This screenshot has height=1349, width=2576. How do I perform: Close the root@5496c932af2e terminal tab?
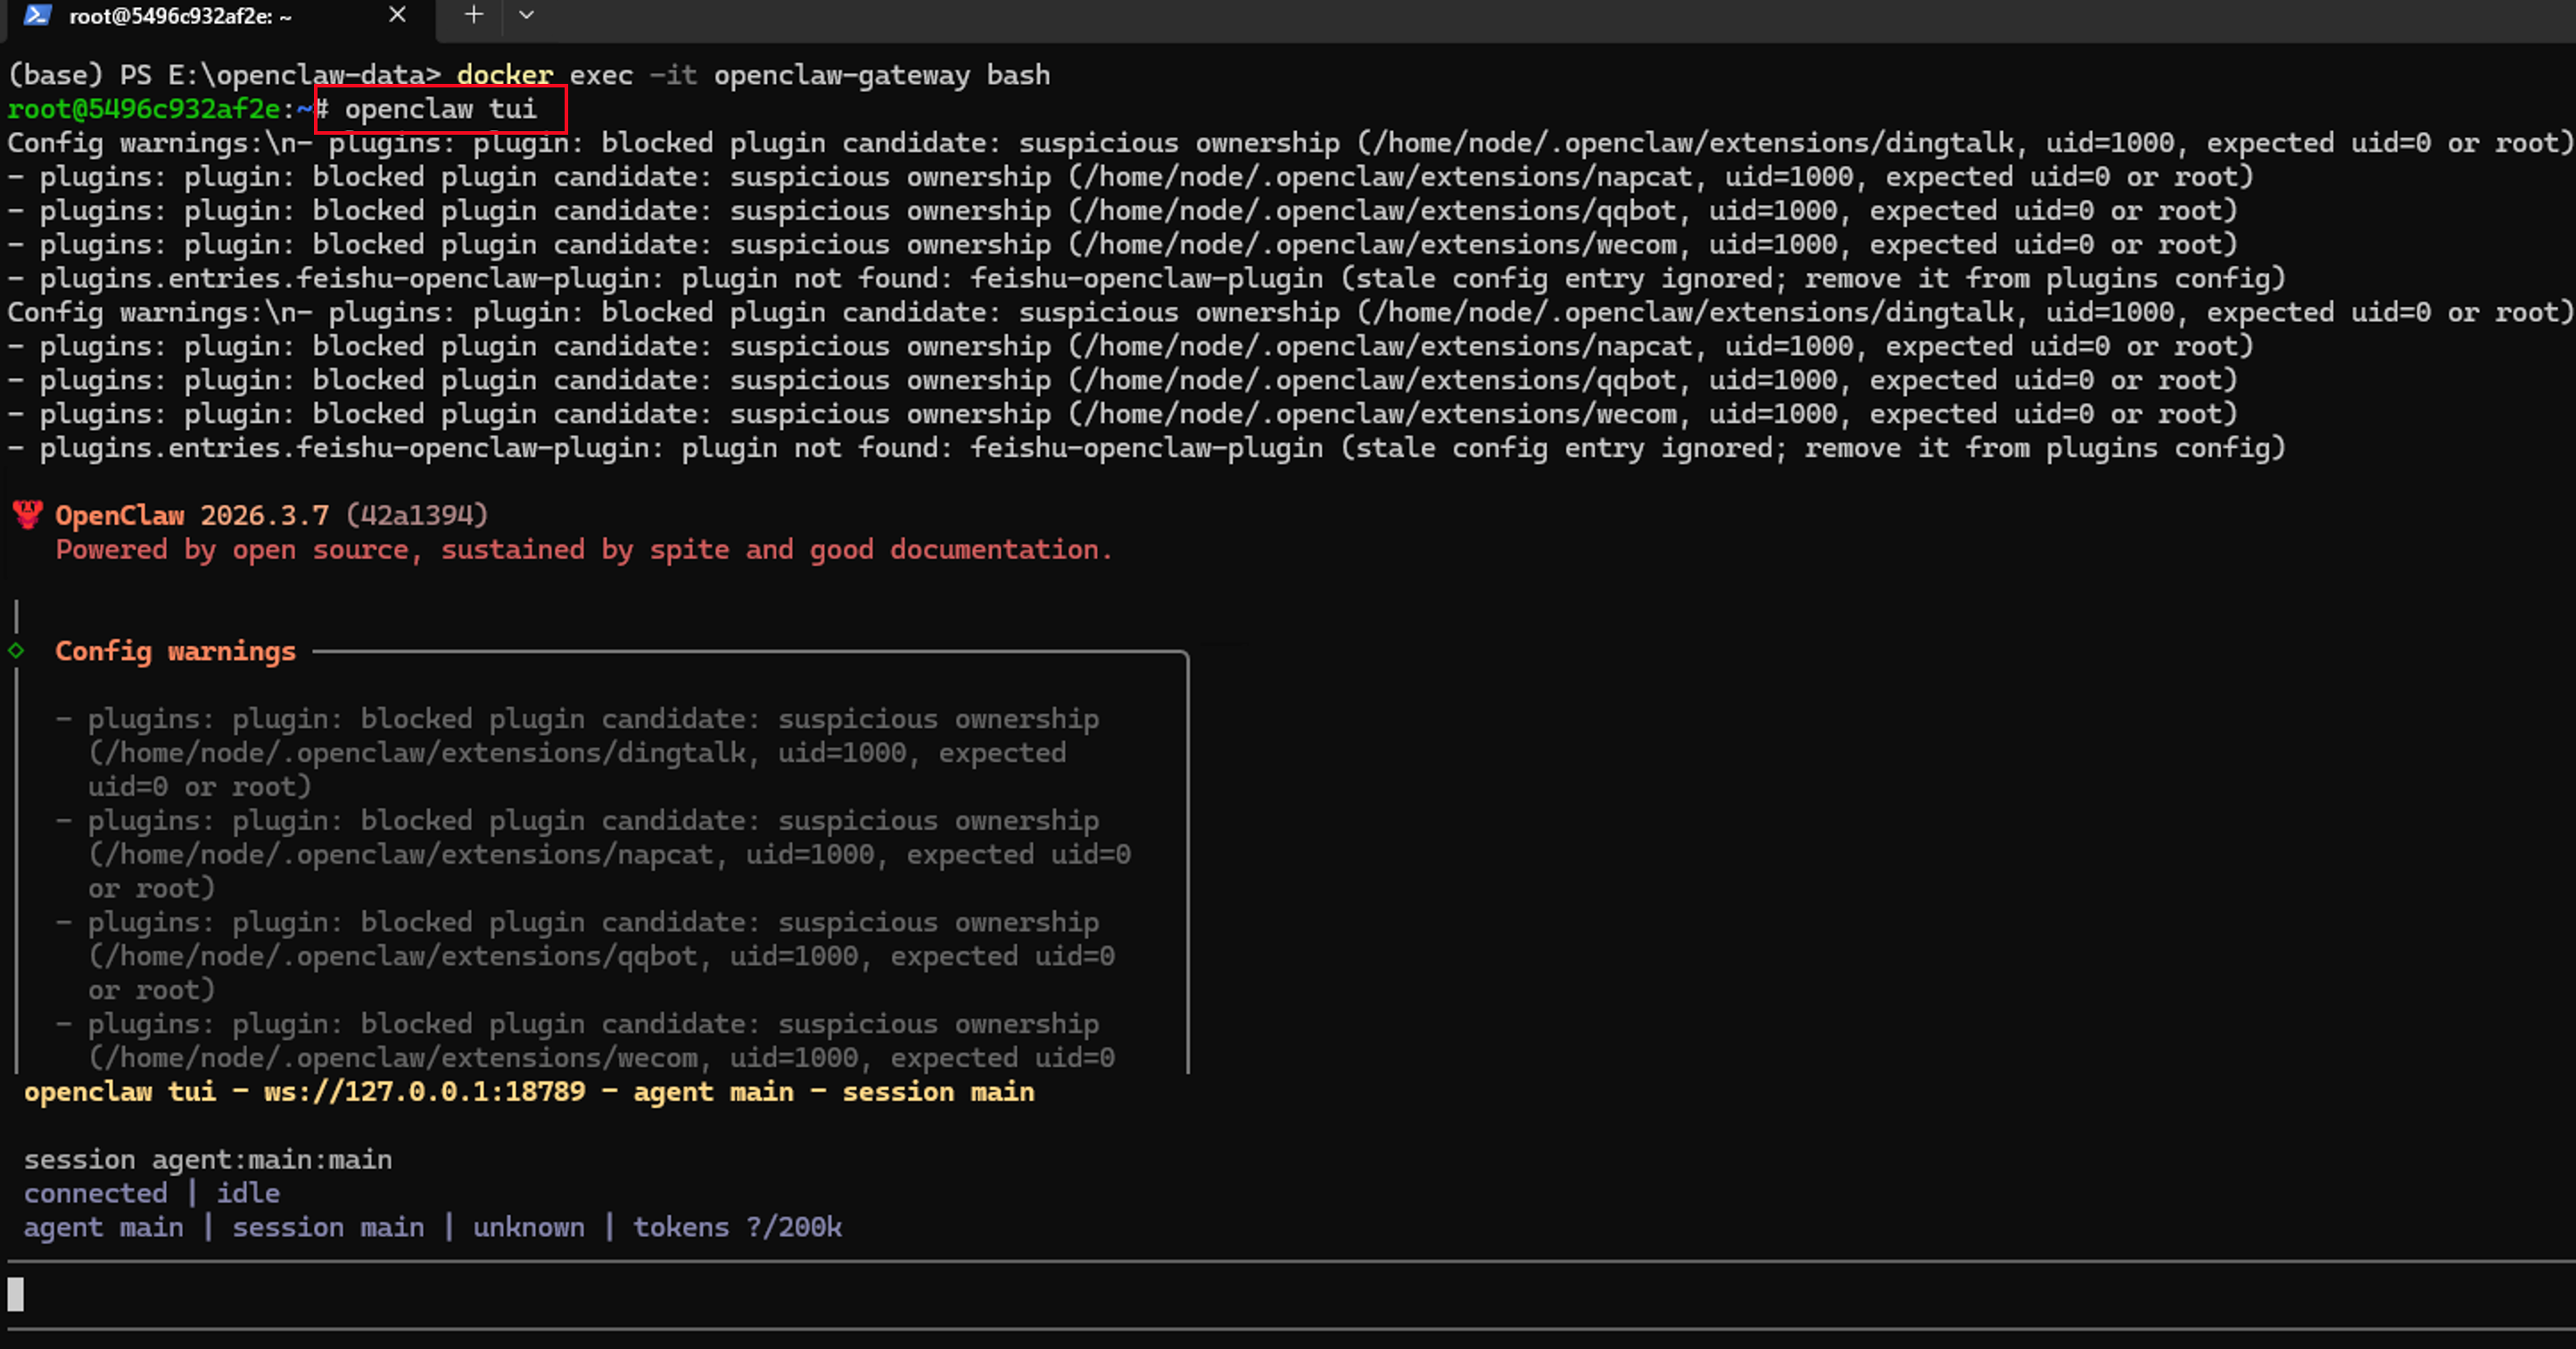click(397, 15)
